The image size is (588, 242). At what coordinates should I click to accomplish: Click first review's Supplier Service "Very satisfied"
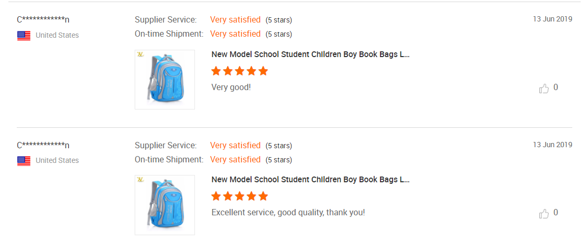click(235, 19)
